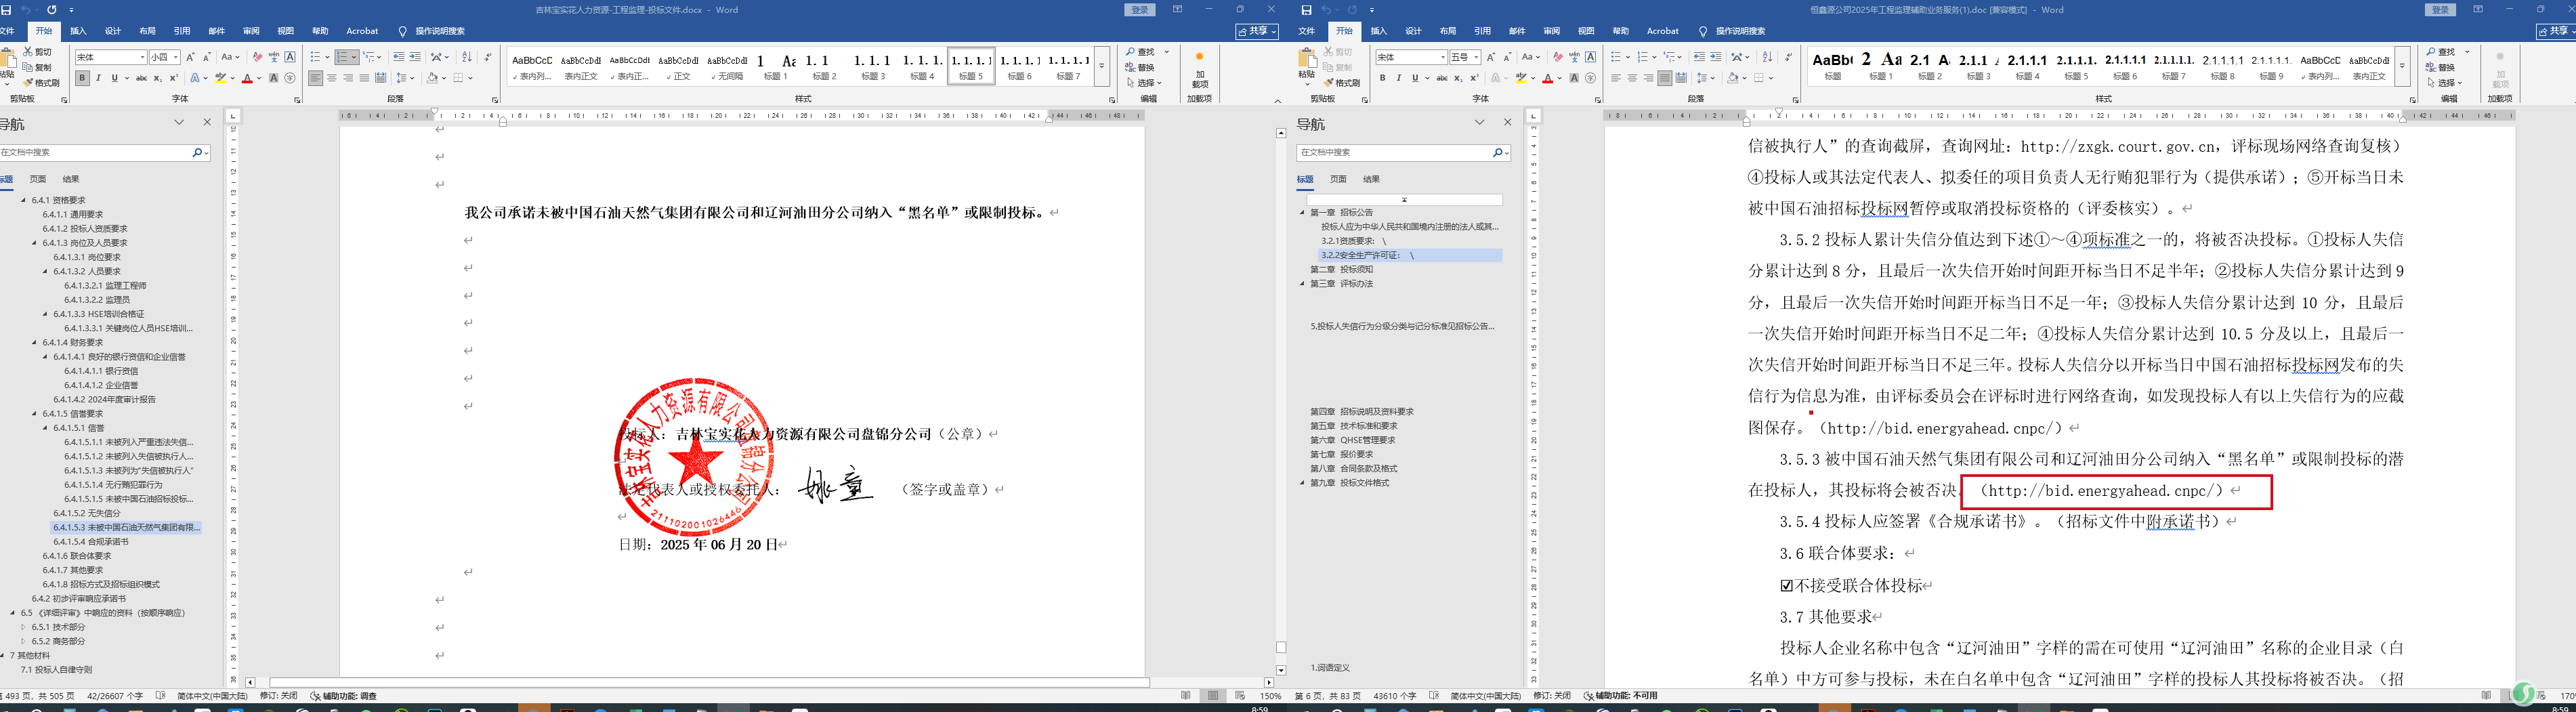Open font size dropdown showing 小四
2576x712 pixels.
176,57
